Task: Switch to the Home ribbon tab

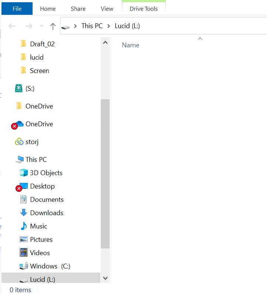Action: (48, 9)
